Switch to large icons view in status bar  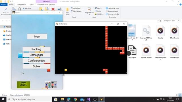pos(180,95)
